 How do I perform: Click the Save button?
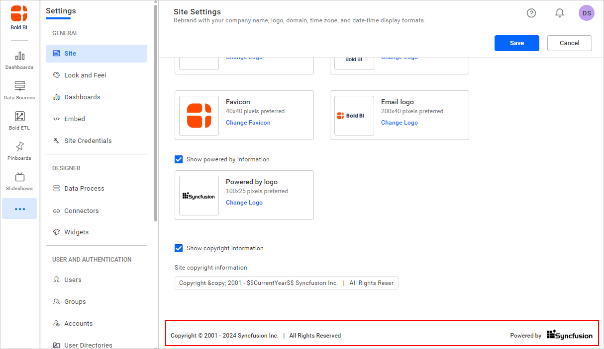pyautogui.click(x=516, y=43)
